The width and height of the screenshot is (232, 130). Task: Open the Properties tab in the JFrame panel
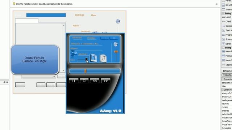point(227,75)
